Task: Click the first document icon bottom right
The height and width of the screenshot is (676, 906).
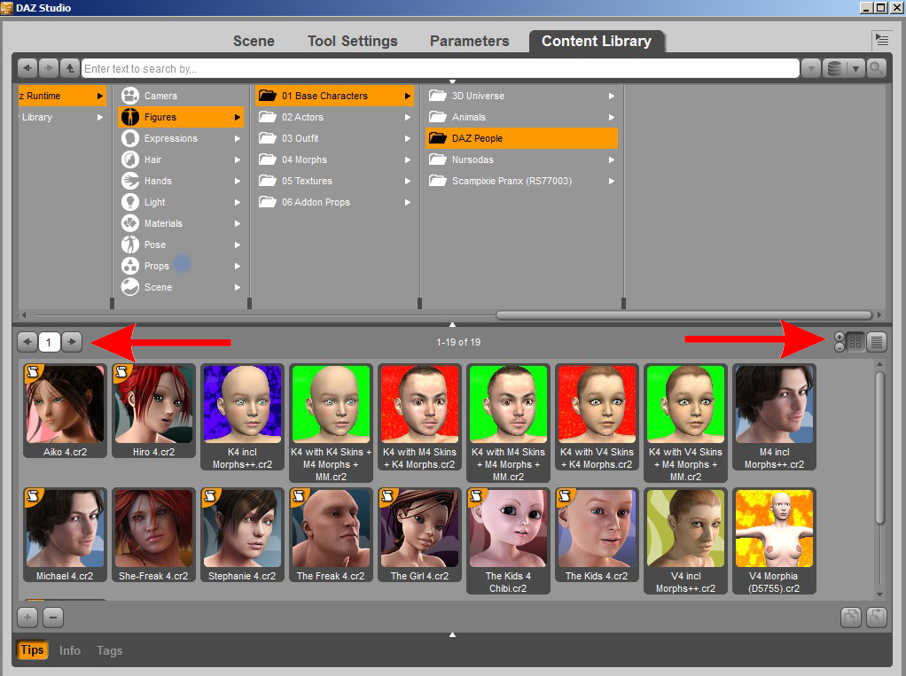Action: [x=850, y=618]
